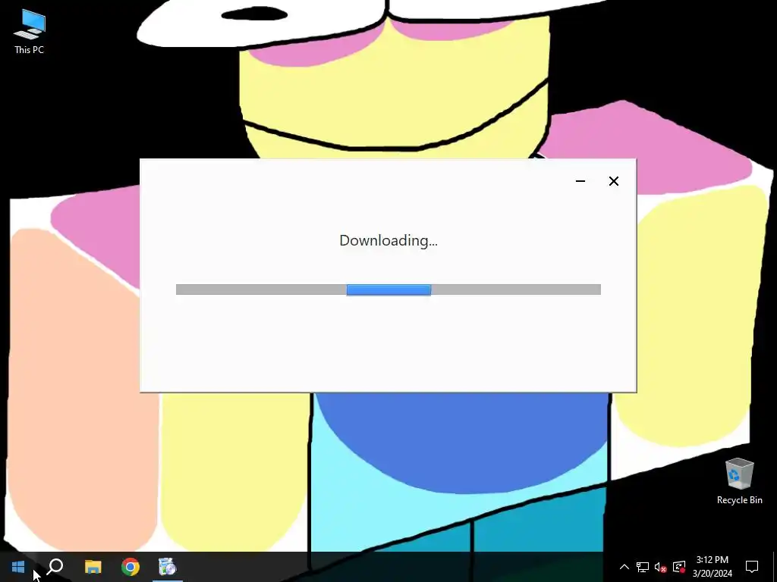Open network status tray icon
This screenshot has width=777, height=582.
pos(643,567)
